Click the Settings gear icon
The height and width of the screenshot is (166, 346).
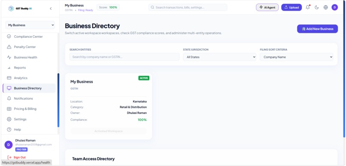pos(9,119)
